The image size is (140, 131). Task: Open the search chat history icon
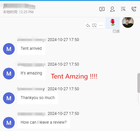pos(123,9)
